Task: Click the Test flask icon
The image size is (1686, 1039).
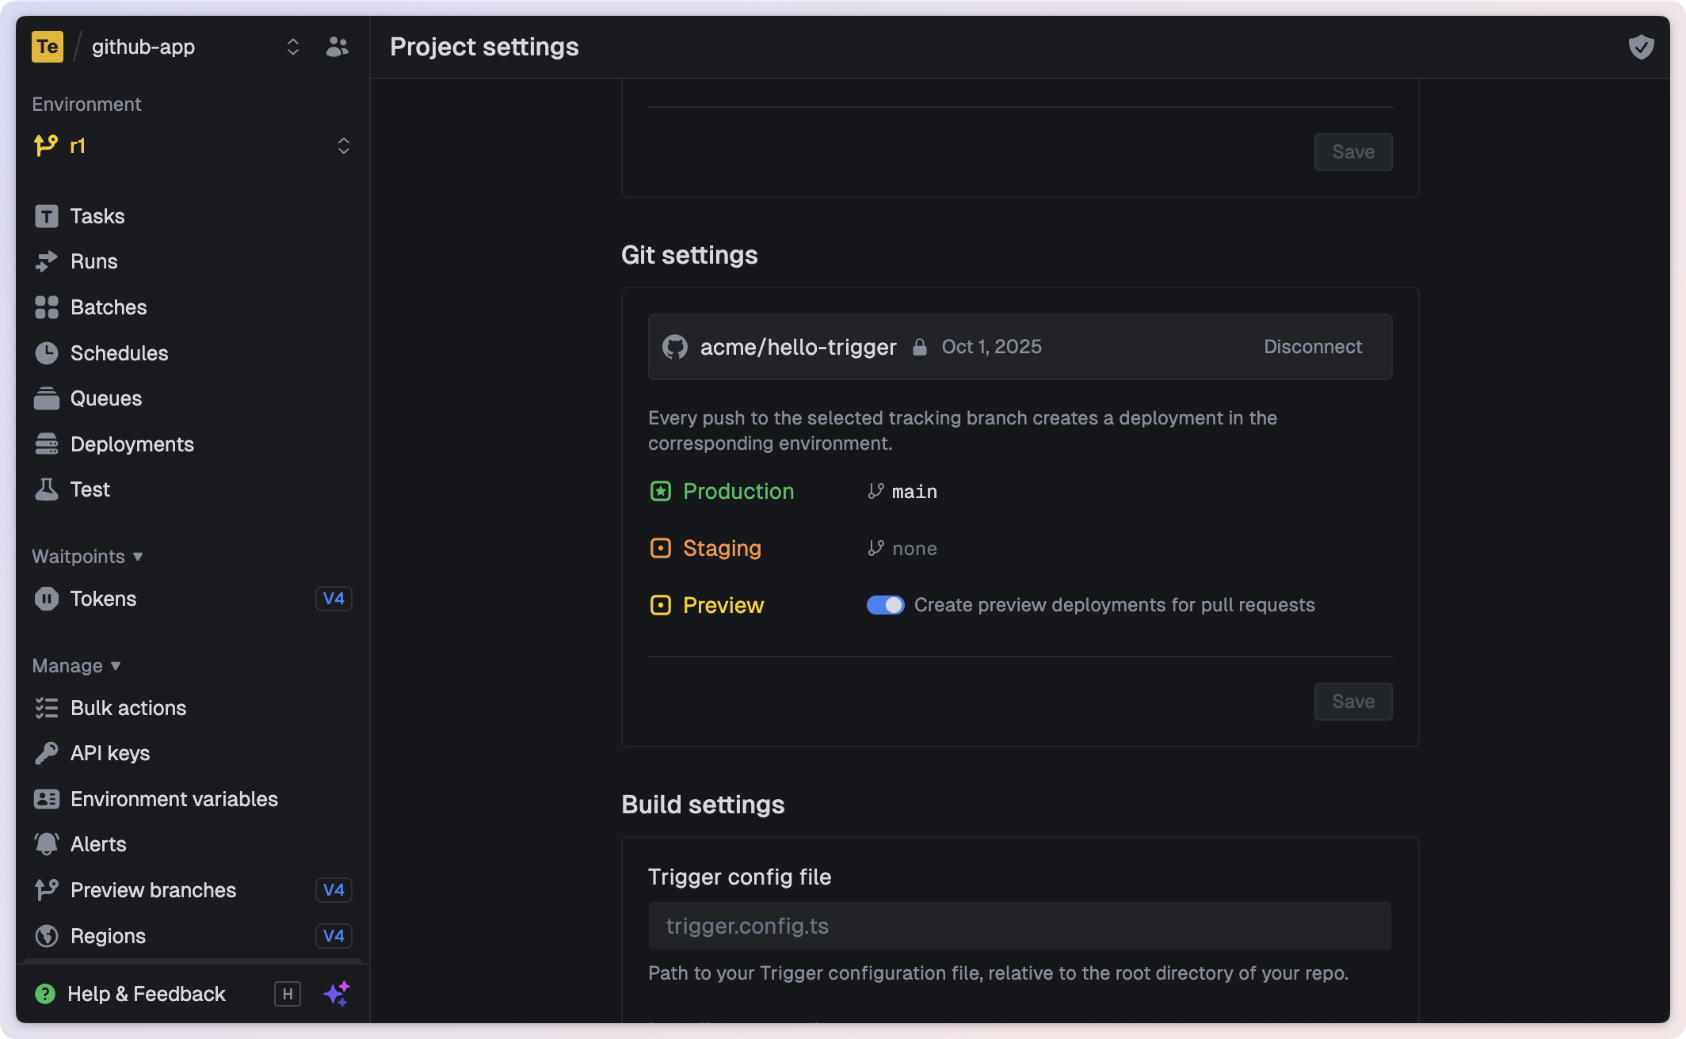Action: pyautogui.click(x=47, y=489)
